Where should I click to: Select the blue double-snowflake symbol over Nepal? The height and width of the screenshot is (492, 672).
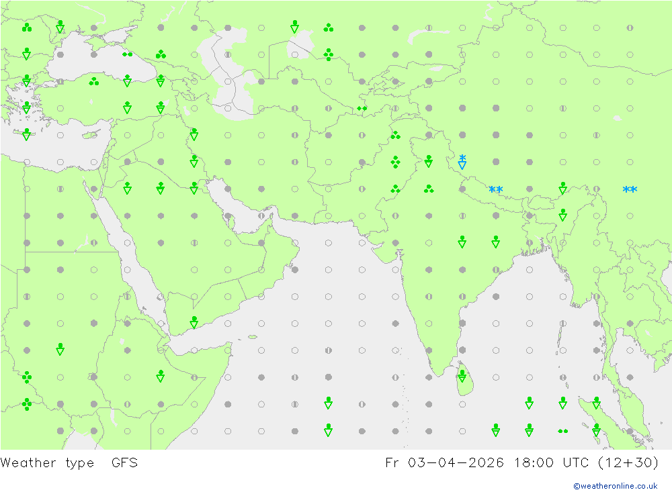click(496, 189)
